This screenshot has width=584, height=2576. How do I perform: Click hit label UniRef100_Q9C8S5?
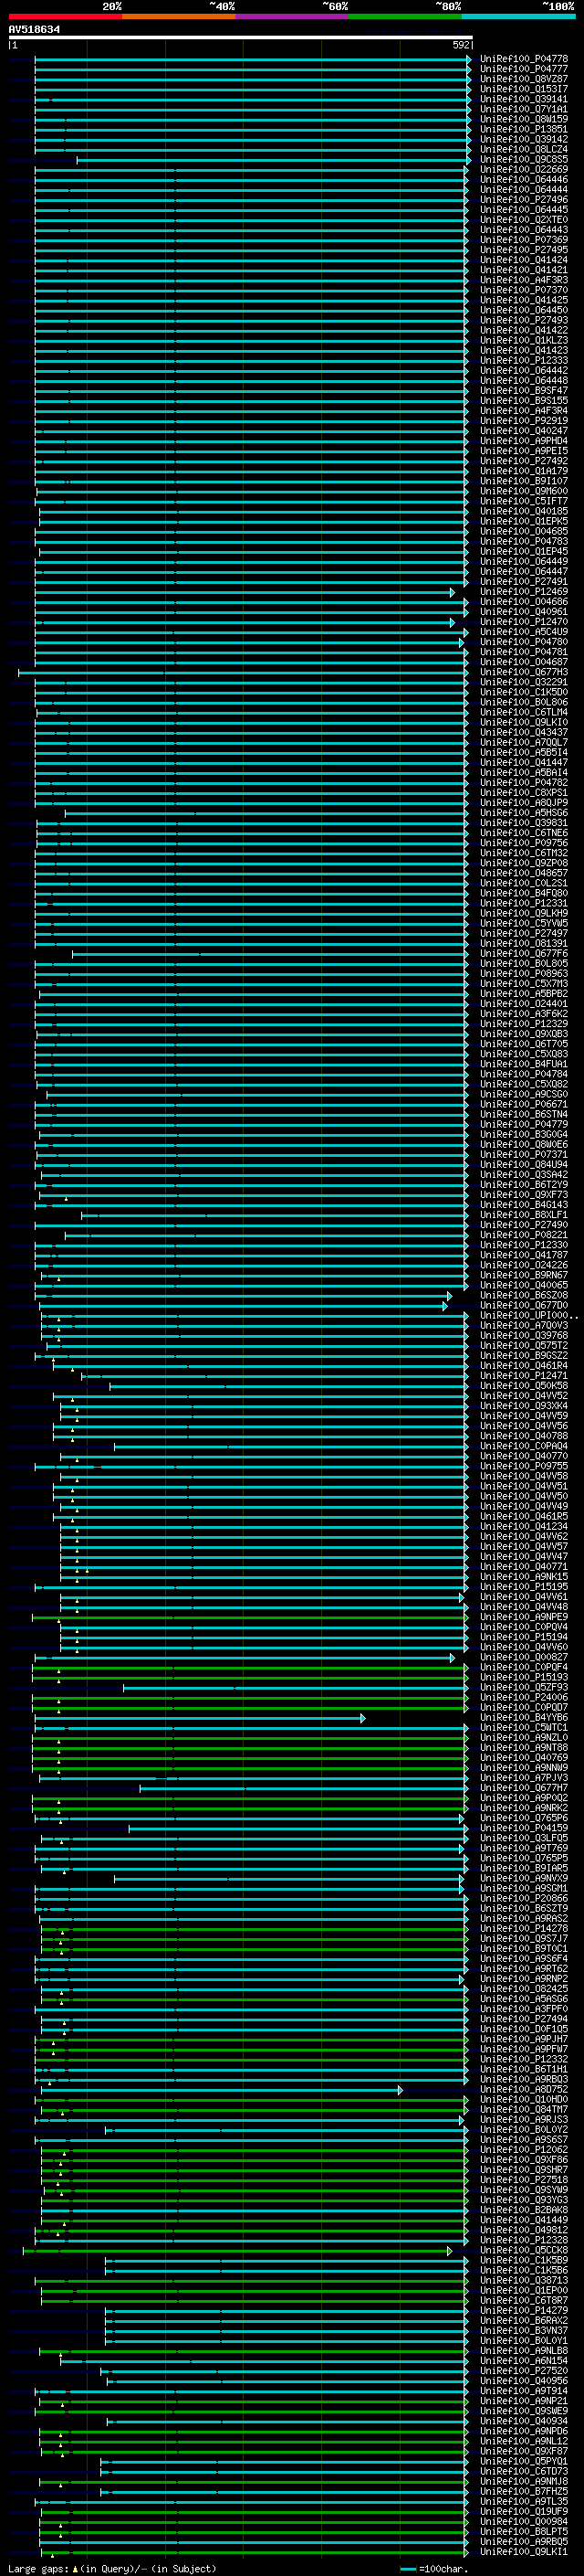524,160
